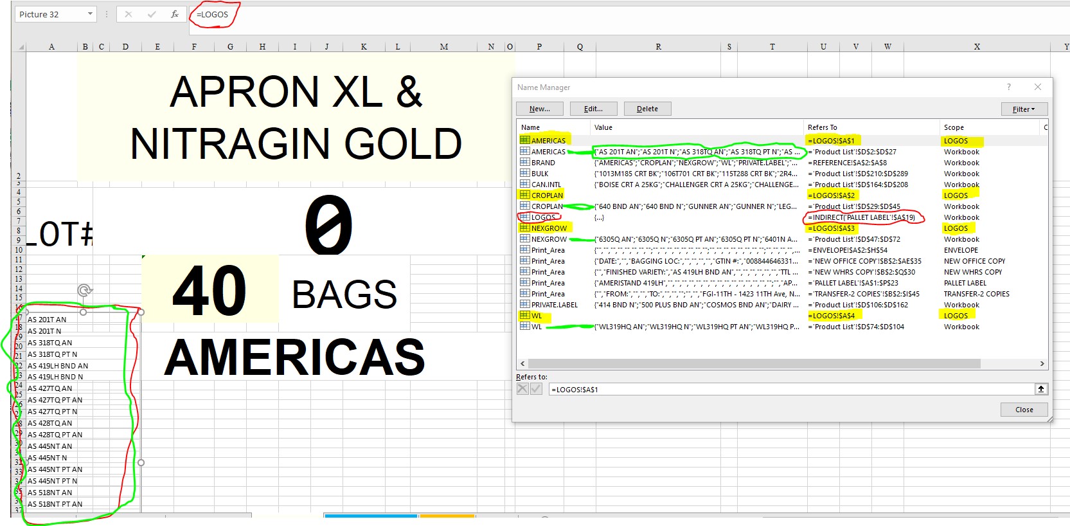Click the Insert Function fx icon

tap(174, 14)
